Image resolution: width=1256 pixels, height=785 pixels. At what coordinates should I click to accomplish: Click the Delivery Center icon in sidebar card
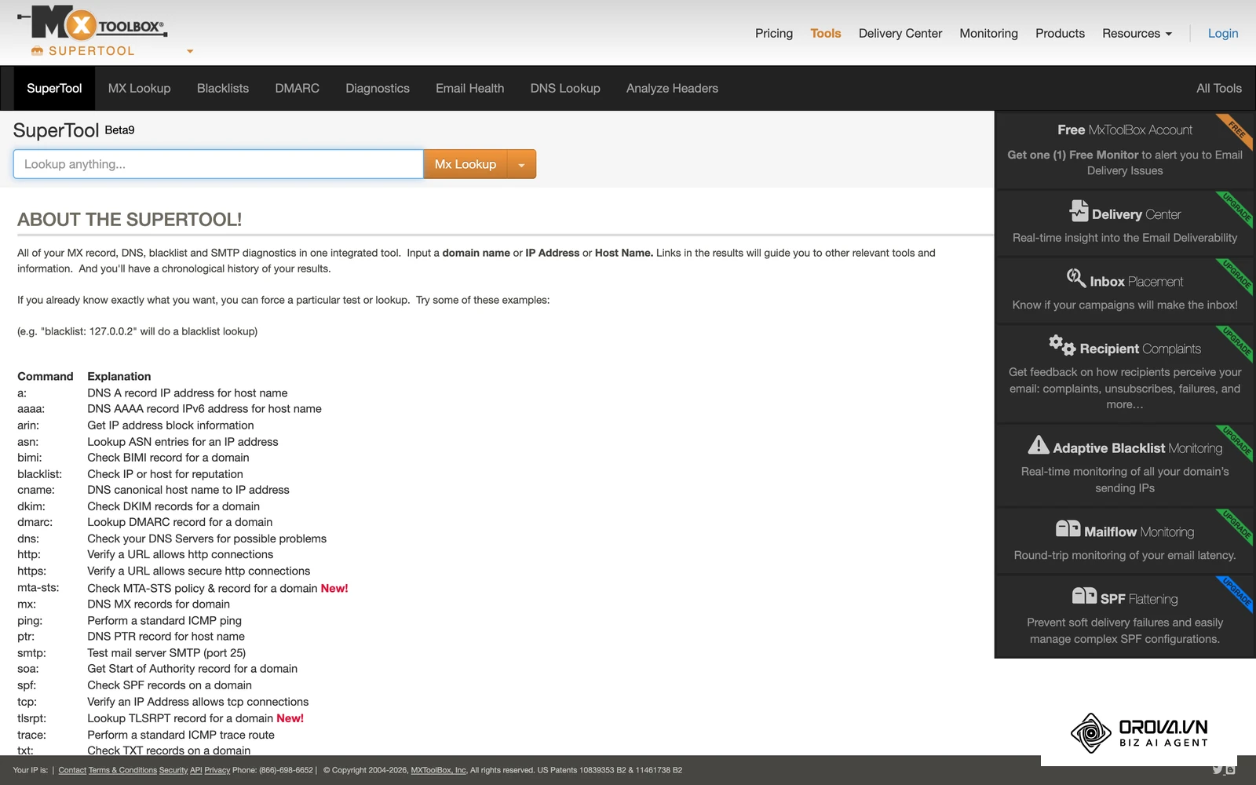(x=1079, y=211)
